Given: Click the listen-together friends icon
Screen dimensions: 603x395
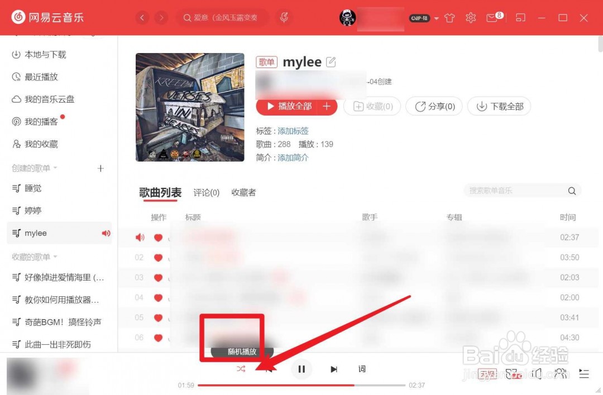Looking at the screenshot, I should click(x=560, y=374).
